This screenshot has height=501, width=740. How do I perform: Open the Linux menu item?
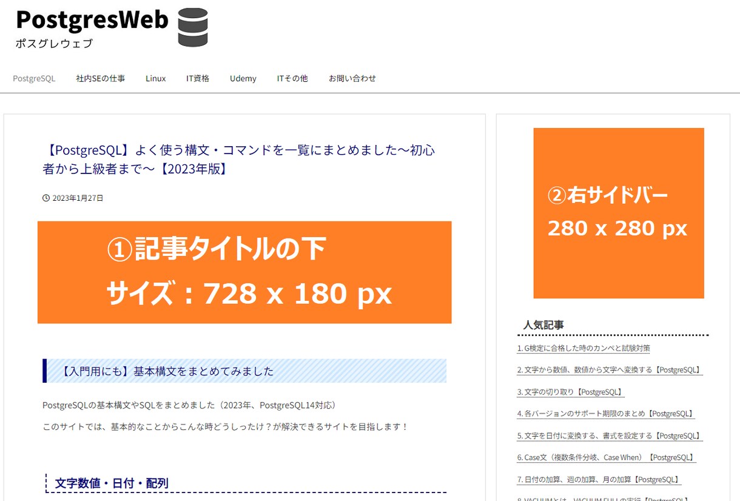[x=156, y=78]
